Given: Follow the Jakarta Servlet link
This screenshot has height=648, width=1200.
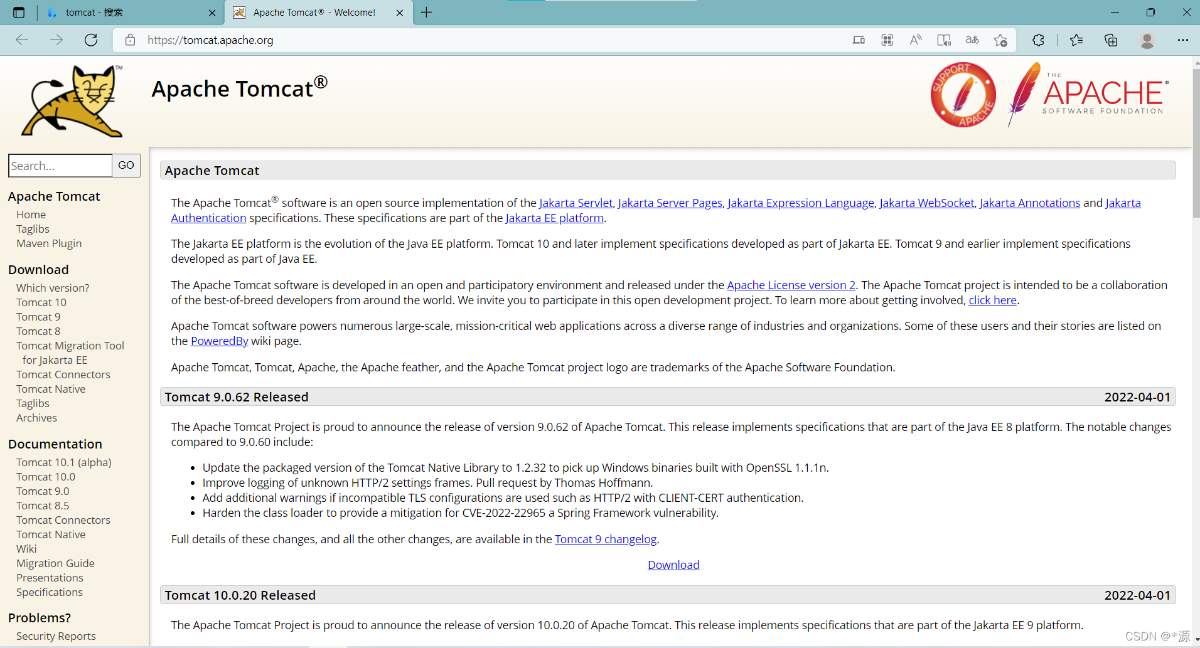Looking at the screenshot, I should 576,203.
